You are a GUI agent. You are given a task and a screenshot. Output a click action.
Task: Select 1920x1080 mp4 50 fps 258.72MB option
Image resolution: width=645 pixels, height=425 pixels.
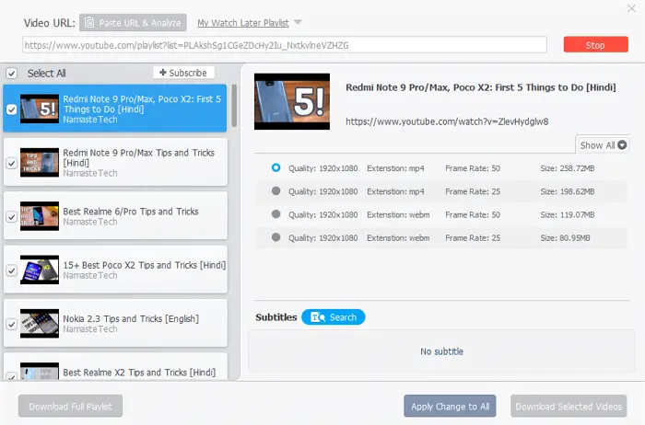(x=276, y=167)
